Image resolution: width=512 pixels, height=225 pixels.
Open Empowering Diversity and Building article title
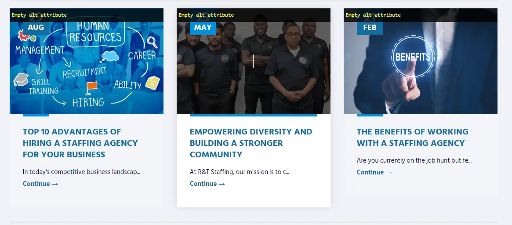pos(251,143)
